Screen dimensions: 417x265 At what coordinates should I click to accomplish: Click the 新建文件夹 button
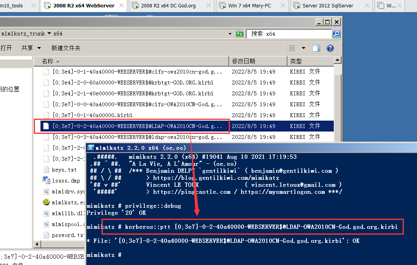pos(66,48)
